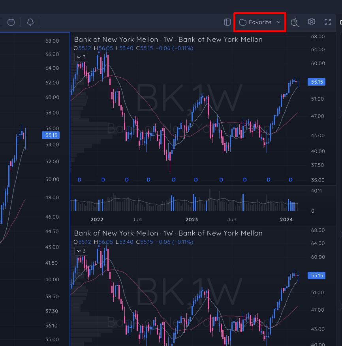Click the 2023 label on the time axis
Screen dimensions: 342x346
[192, 220]
